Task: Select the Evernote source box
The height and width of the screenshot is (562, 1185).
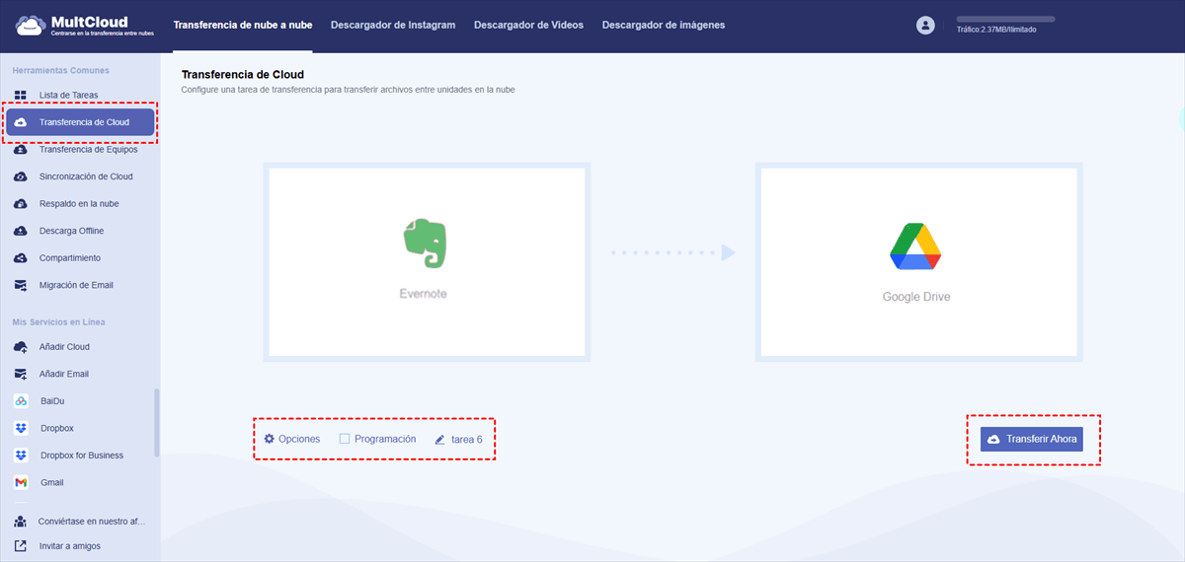Action: [x=428, y=261]
